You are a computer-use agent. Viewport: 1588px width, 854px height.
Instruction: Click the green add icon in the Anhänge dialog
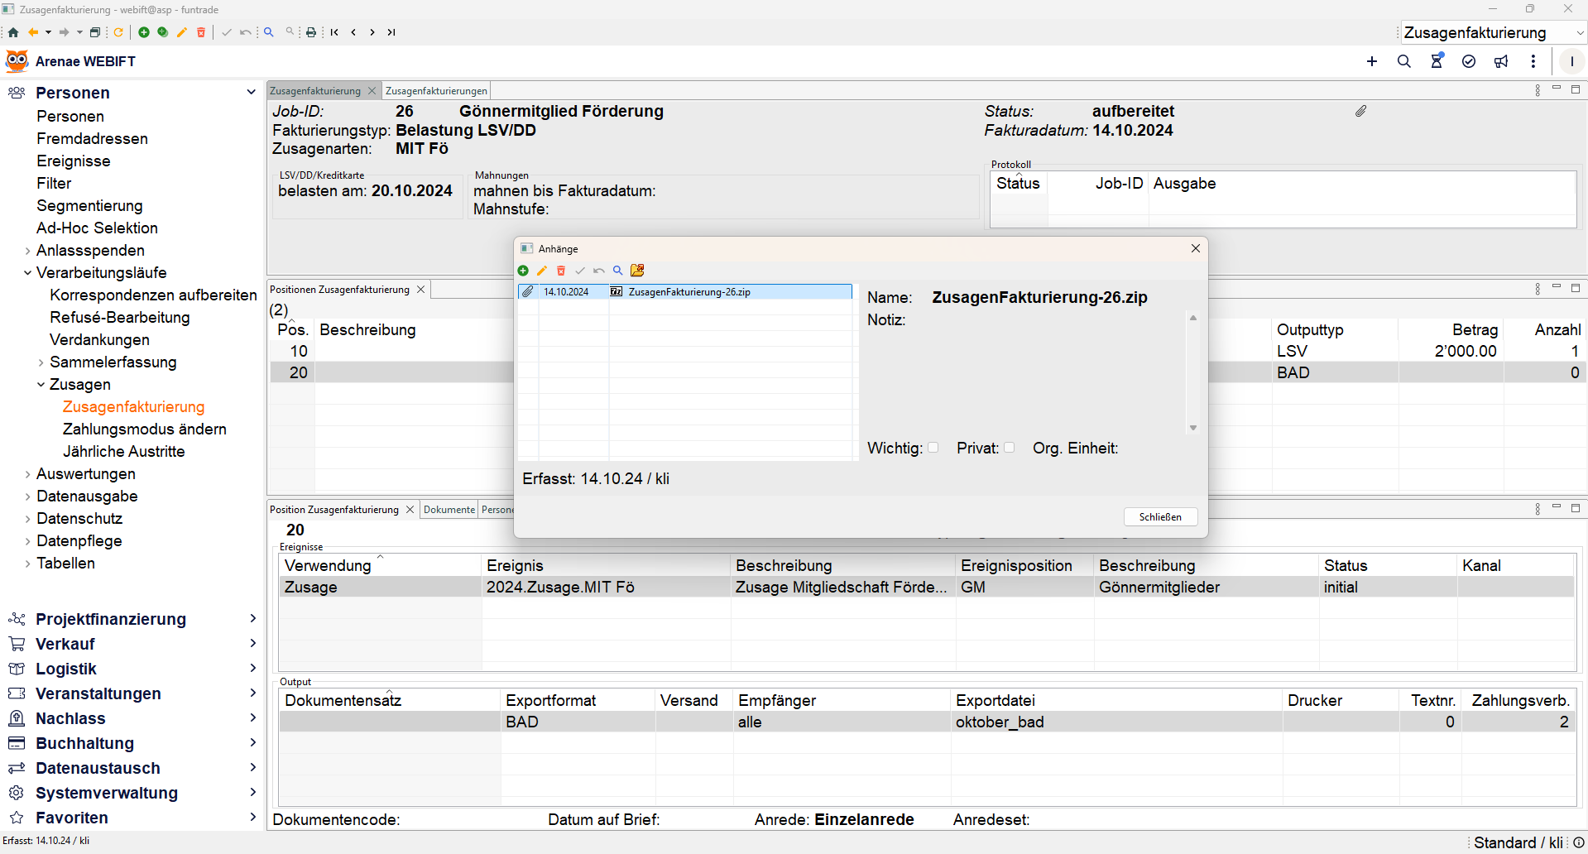coord(523,271)
